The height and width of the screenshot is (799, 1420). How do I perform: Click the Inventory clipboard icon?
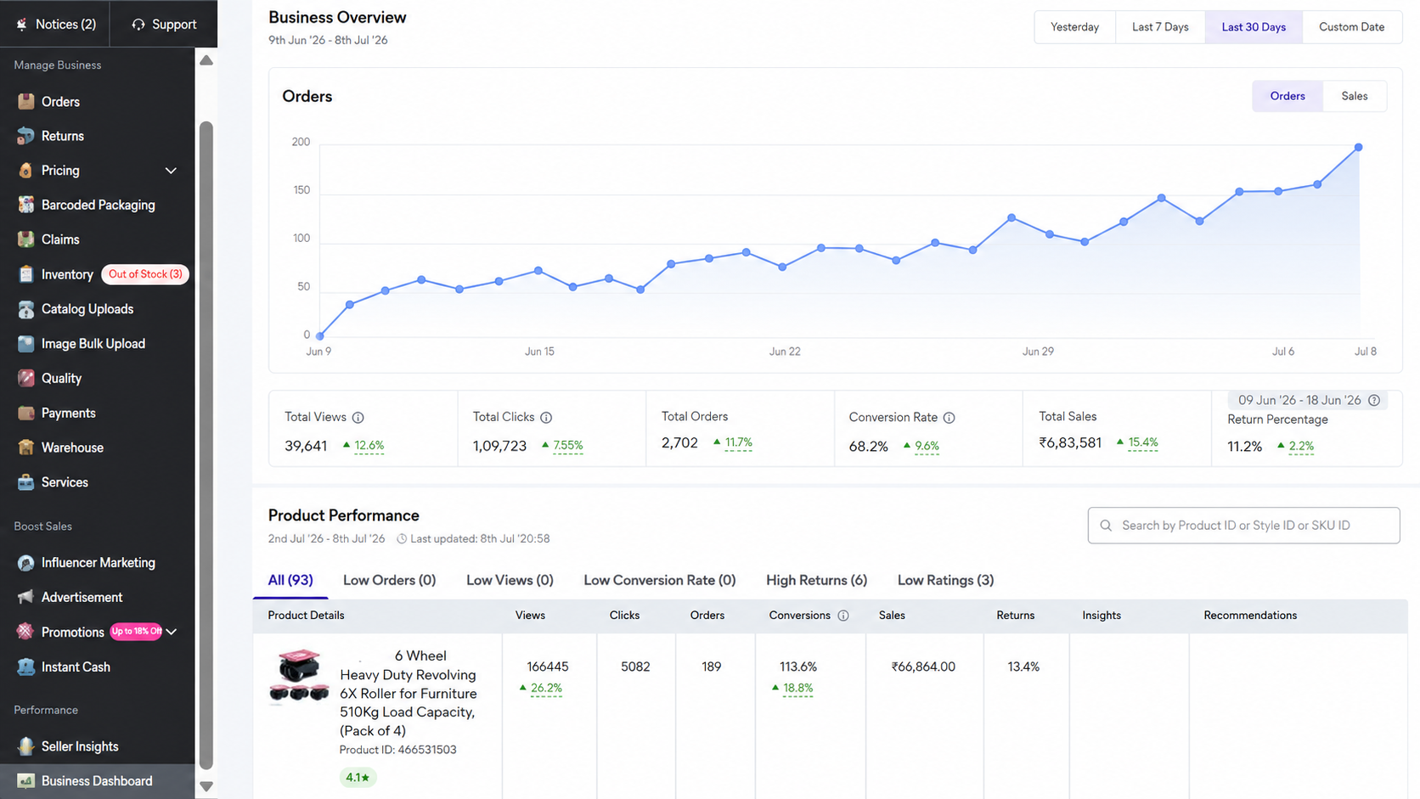point(25,274)
